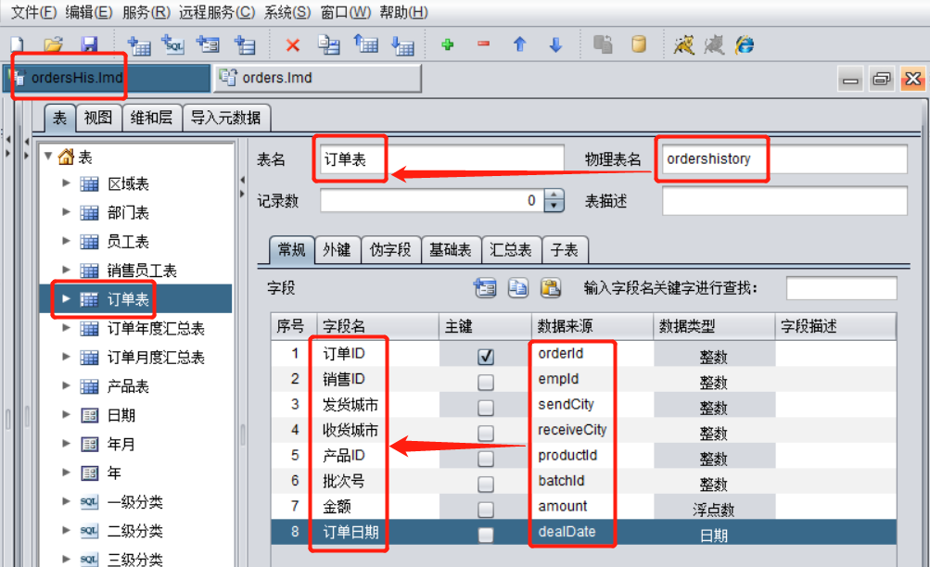Screen dimensions: 930x567
Task: Switch to the 外键 tab
Action: [x=337, y=250]
